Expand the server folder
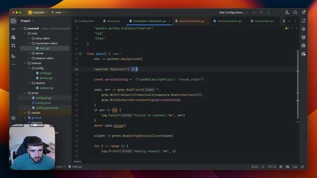 [29, 53]
